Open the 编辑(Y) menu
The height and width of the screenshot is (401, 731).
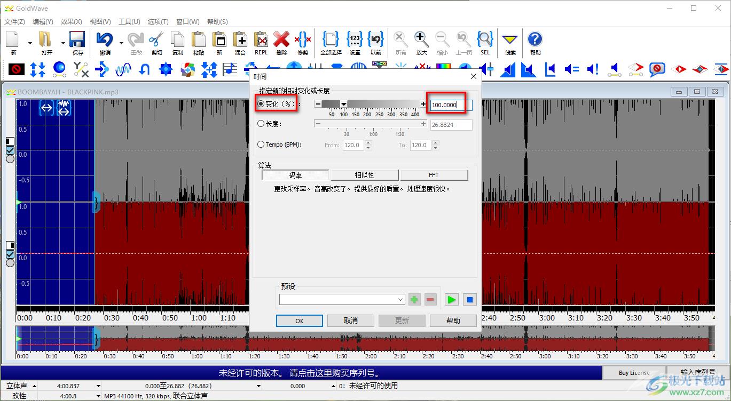(x=43, y=22)
